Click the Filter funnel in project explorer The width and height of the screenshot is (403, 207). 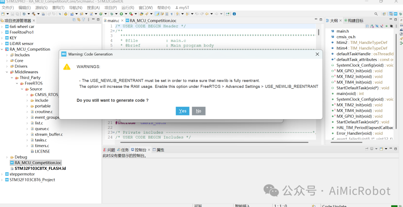pos(84,20)
